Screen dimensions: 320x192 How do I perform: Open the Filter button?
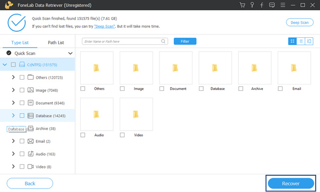[185, 41]
